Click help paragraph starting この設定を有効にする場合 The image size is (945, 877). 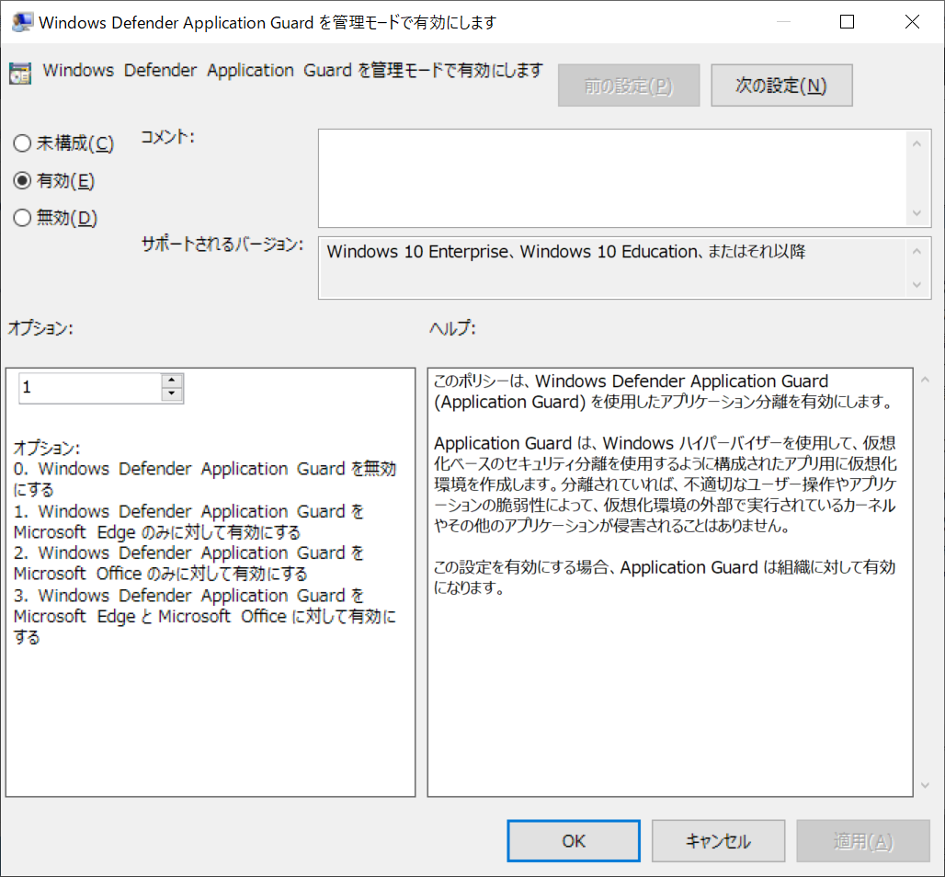pyautogui.click(x=664, y=576)
